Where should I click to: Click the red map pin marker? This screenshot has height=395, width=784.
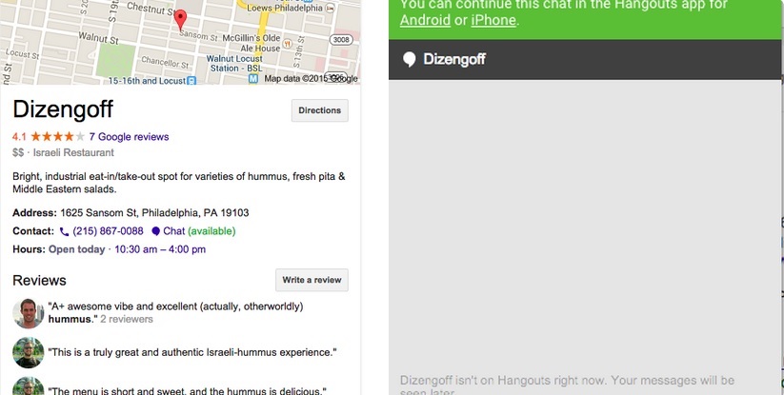pos(180,19)
